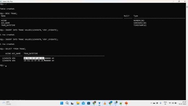
Task: Open the volume speaker tray icon
Action: click(173, 103)
